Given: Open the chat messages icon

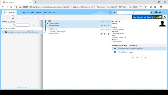Looking at the screenshot, I should [156, 12].
